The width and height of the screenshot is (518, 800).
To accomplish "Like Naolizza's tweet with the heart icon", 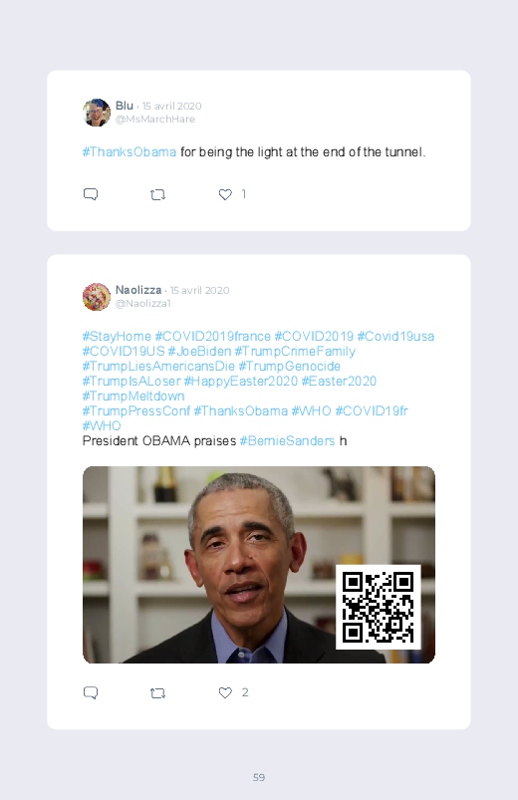I will pos(225,692).
